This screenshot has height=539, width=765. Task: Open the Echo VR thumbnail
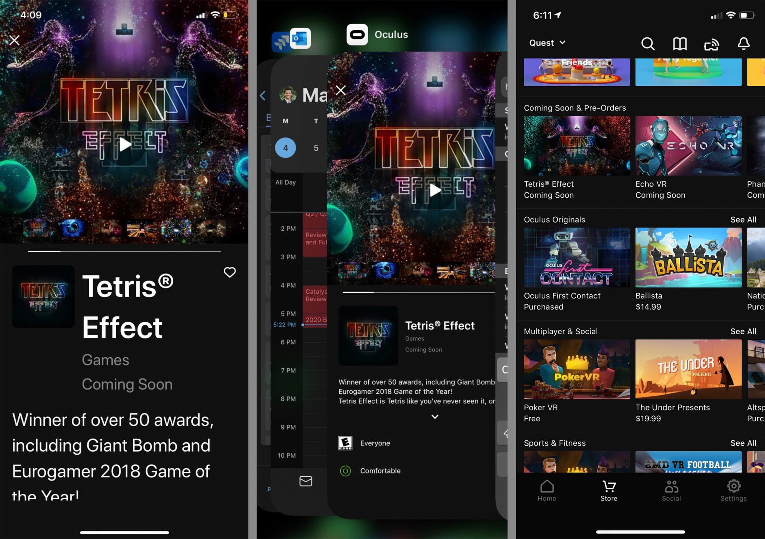pyautogui.click(x=688, y=146)
